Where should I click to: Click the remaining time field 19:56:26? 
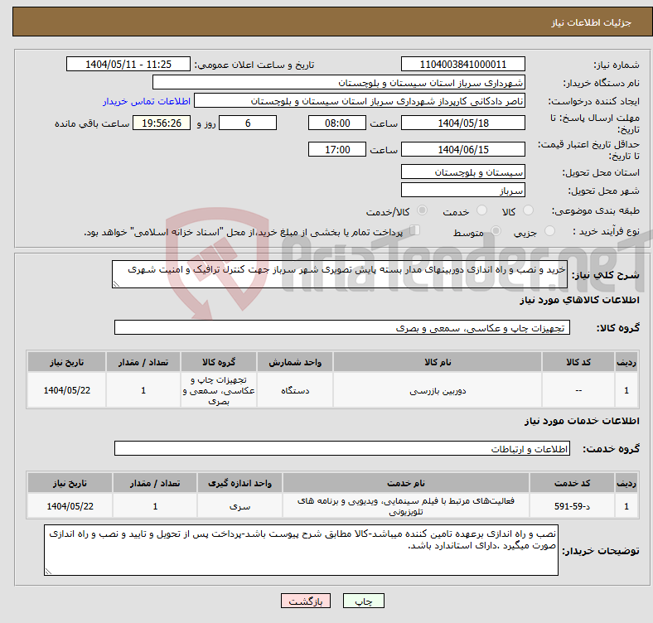coord(162,123)
